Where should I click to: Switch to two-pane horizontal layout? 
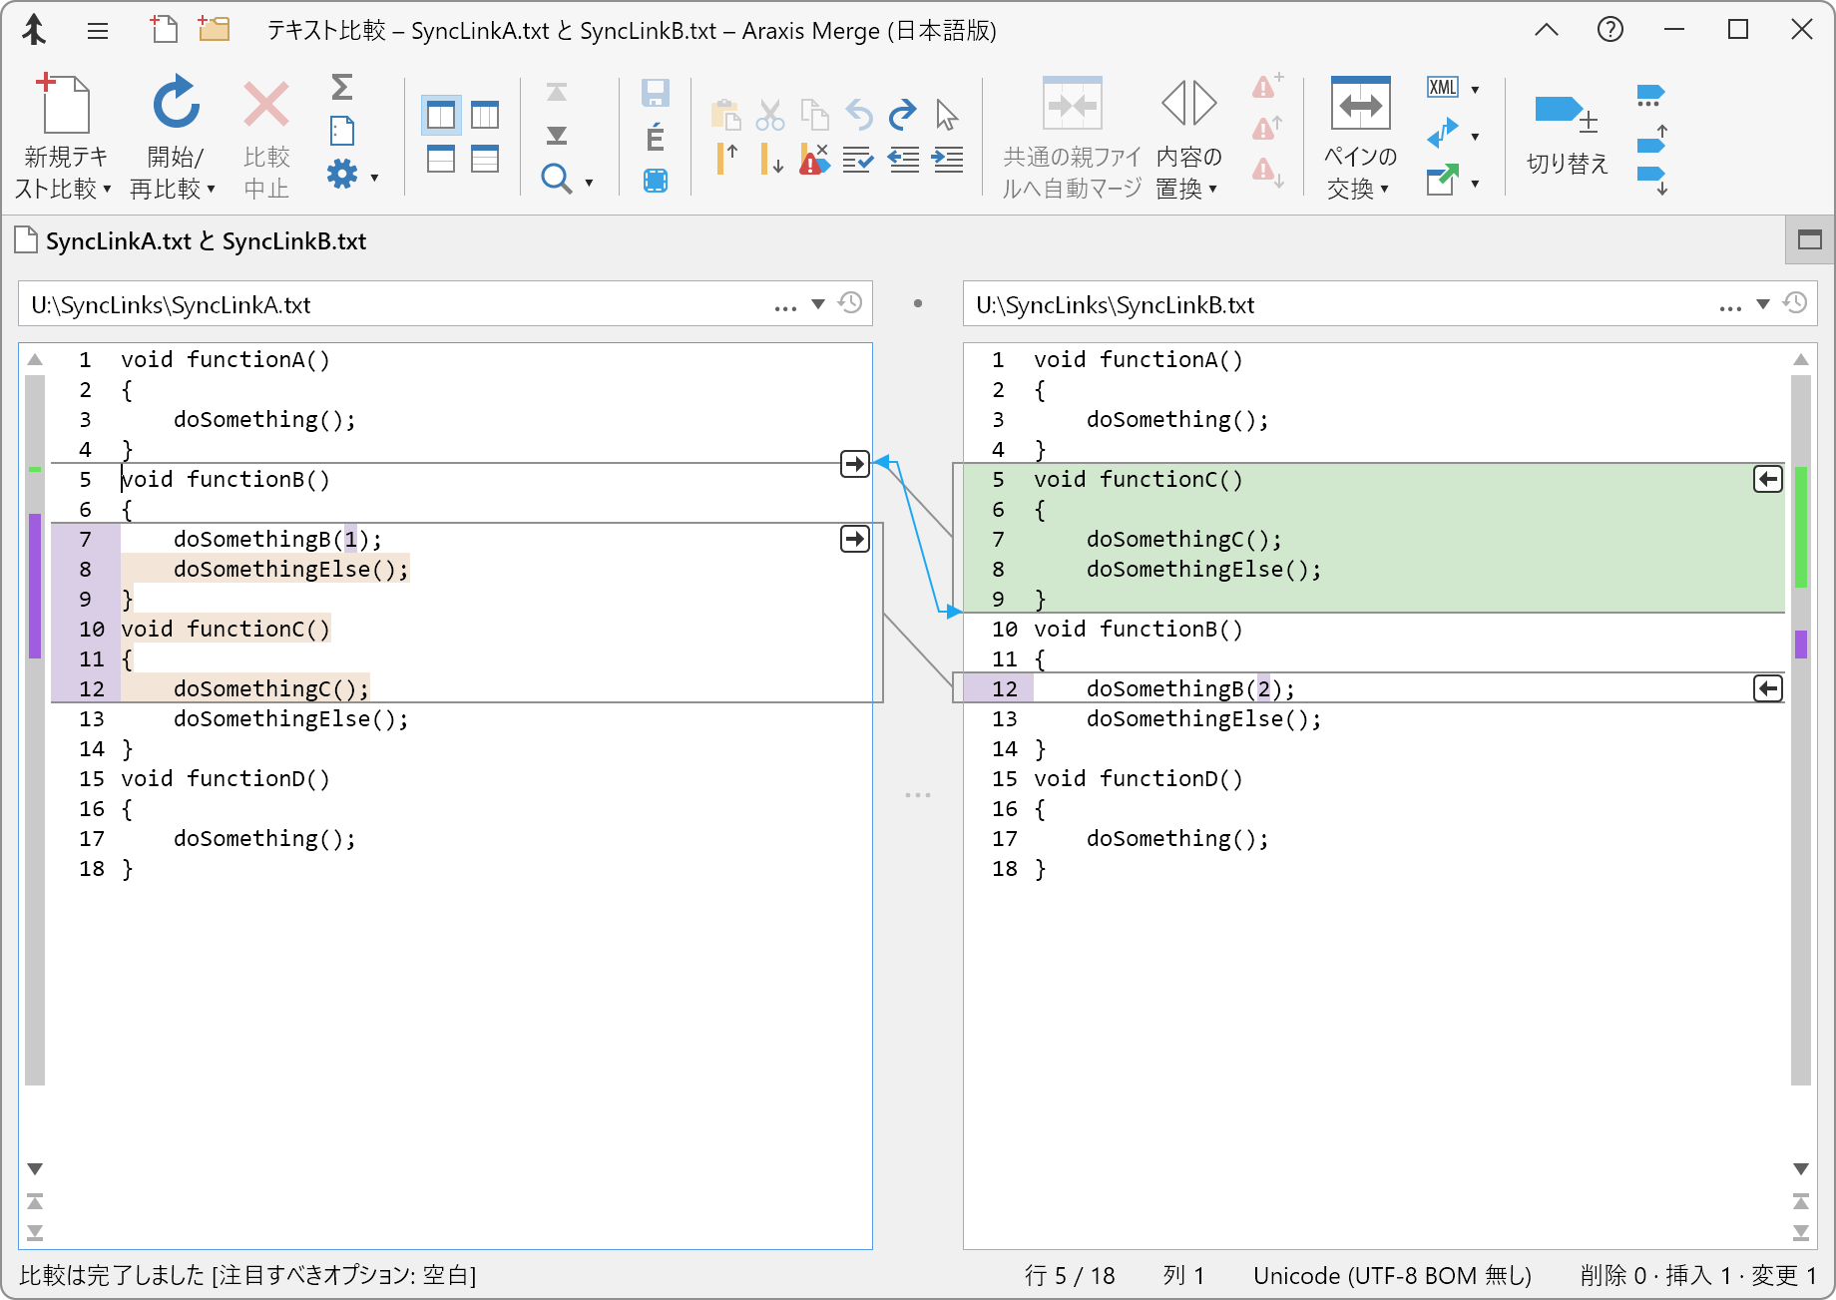click(440, 160)
